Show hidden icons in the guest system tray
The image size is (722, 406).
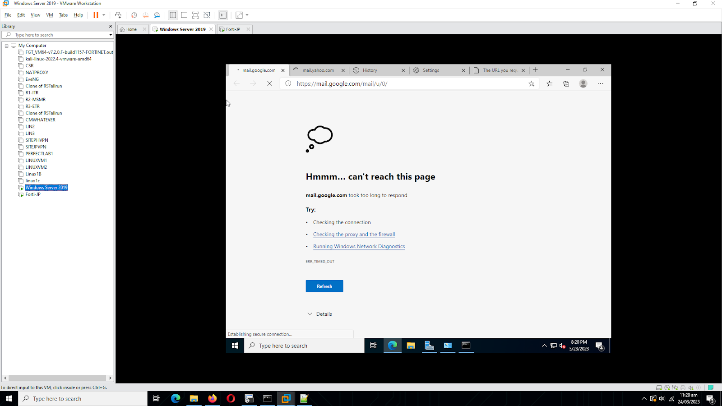click(544, 346)
